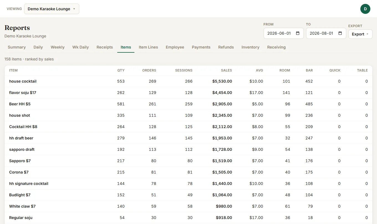Switch to the Refunds tab
This screenshot has height=224, width=377.
click(226, 47)
